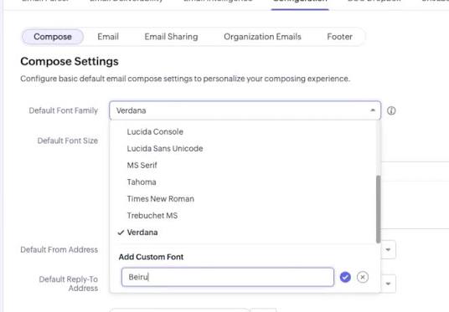The height and width of the screenshot is (312, 449).
Task: Click the font list scrollbar
Action: tap(379, 209)
